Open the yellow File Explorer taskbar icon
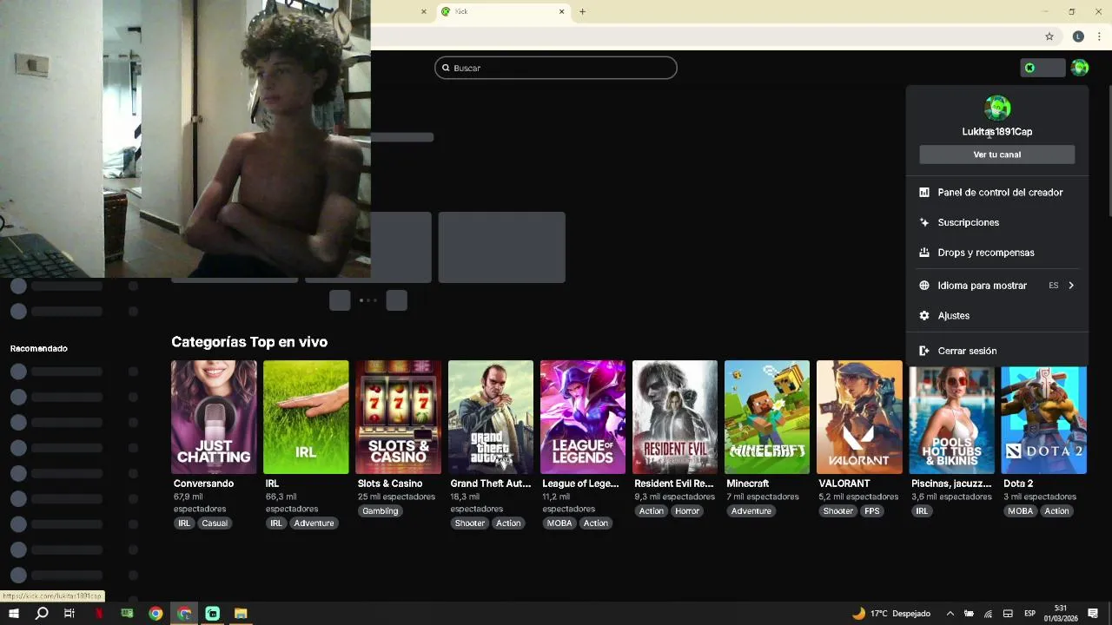Screen dimensions: 1112x625 (241, 614)
